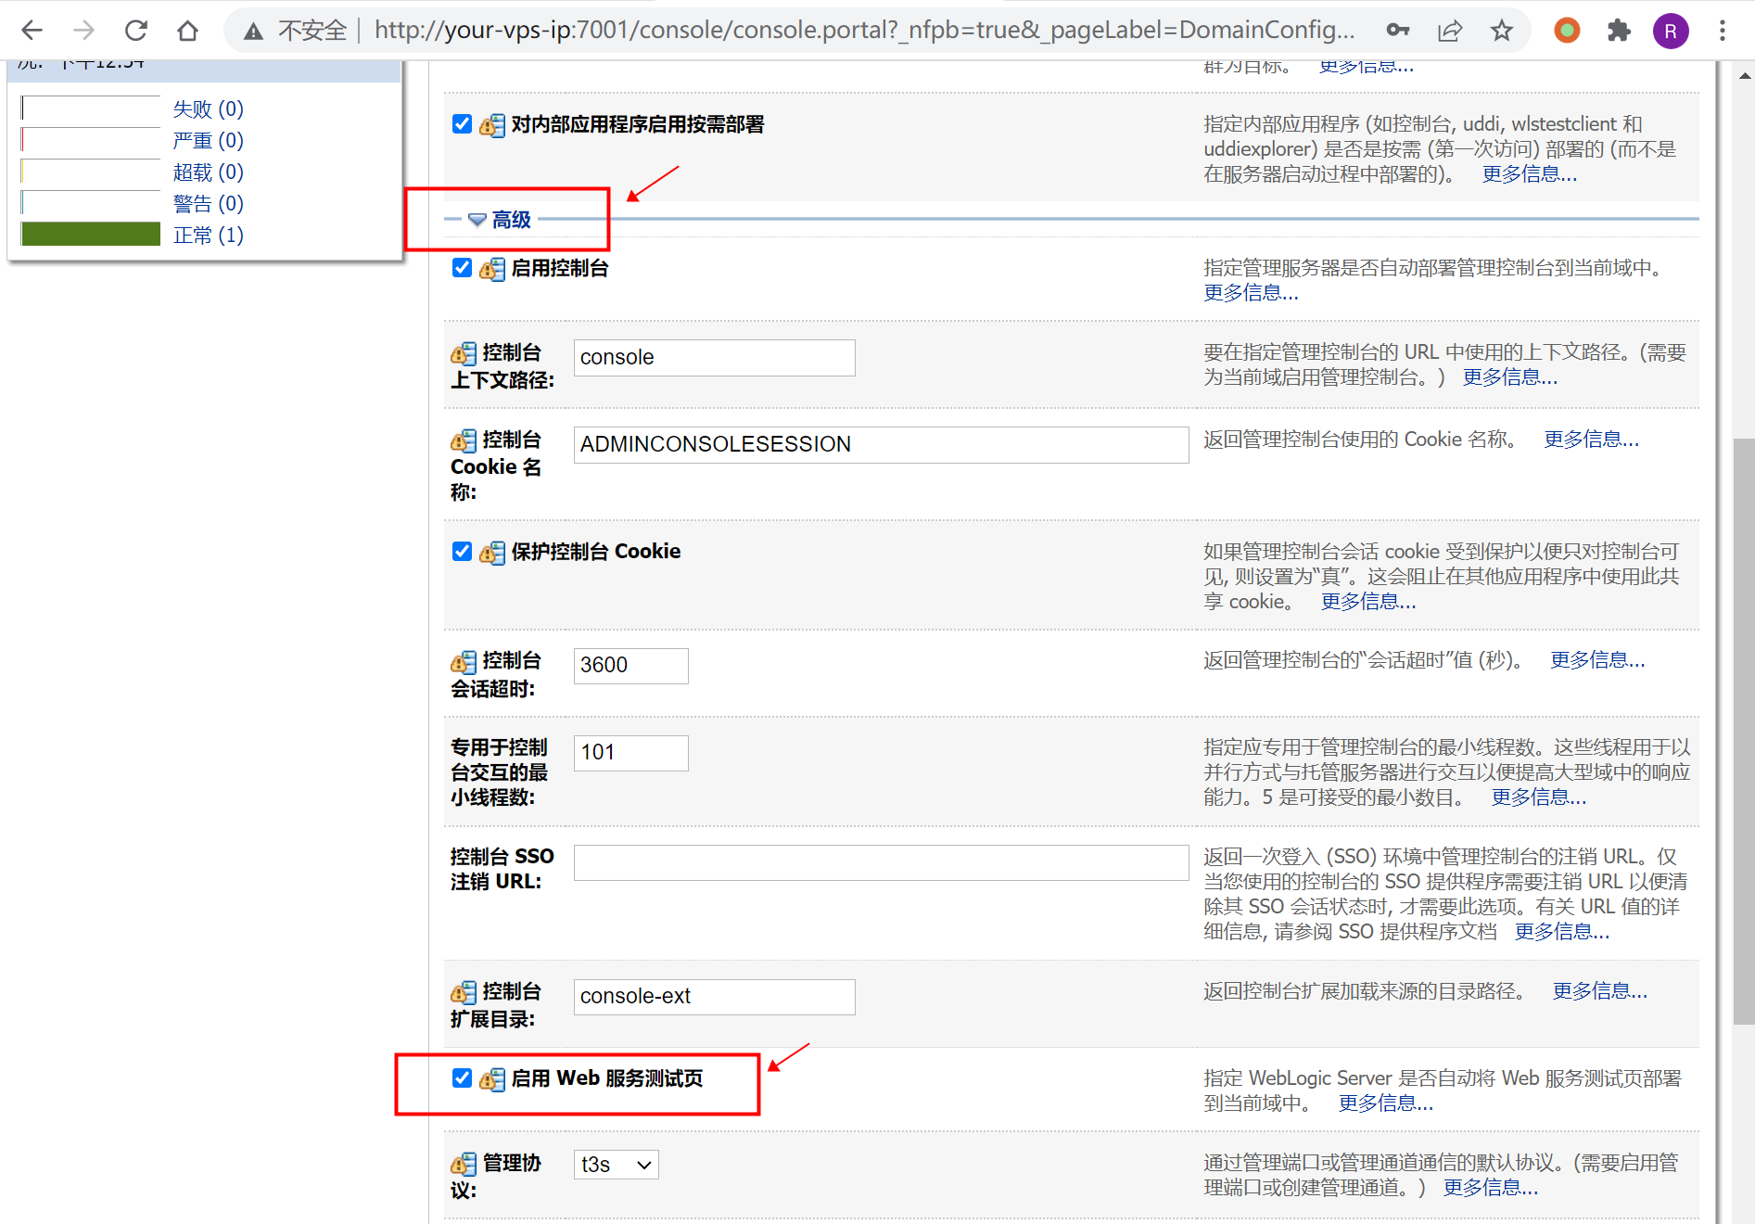Reload the page with the refresh icon

(136, 31)
